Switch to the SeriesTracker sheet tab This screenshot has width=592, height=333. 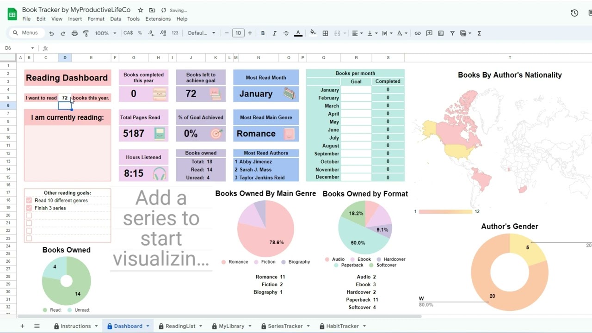click(x=285, y=326)
